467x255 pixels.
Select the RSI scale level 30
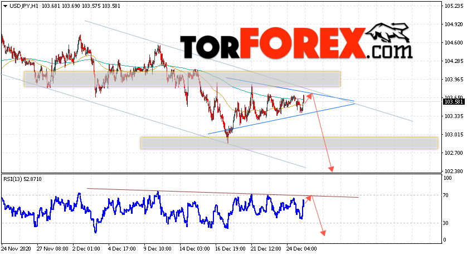446,223
